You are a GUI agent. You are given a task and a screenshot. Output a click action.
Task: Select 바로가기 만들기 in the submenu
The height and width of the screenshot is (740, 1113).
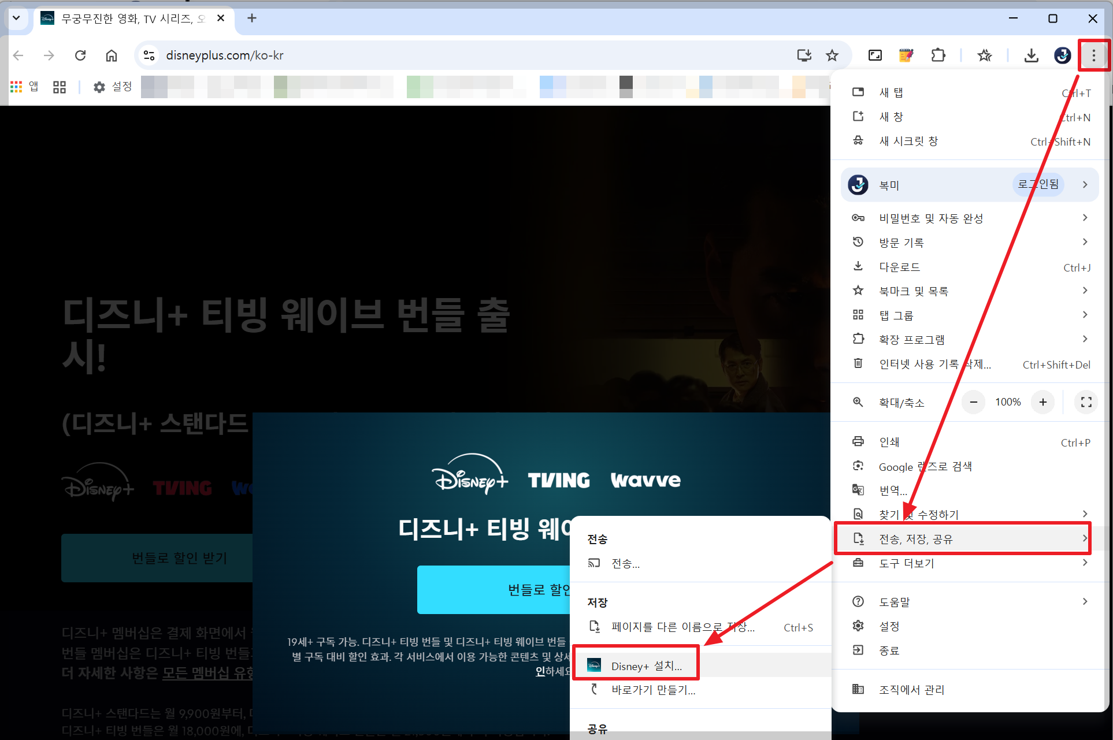[653, 690]
